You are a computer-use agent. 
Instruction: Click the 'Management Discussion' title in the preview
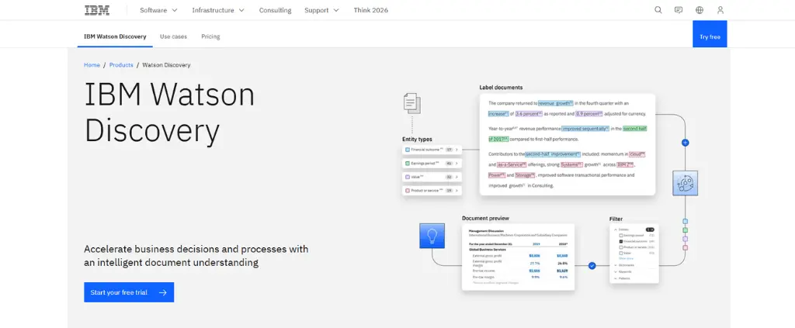click(486, 231)
